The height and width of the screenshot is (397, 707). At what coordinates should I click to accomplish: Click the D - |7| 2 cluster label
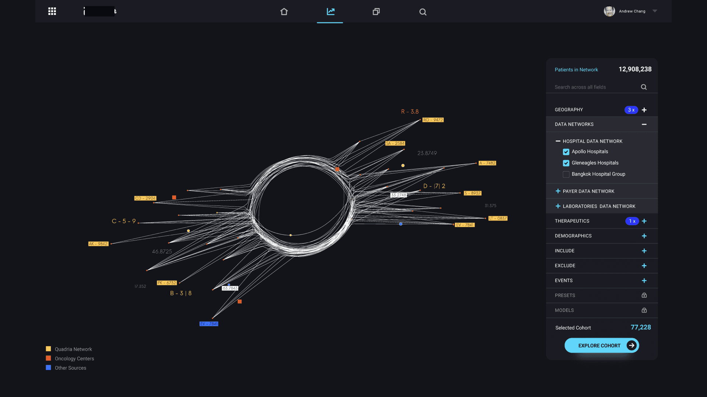pos(434,186)
